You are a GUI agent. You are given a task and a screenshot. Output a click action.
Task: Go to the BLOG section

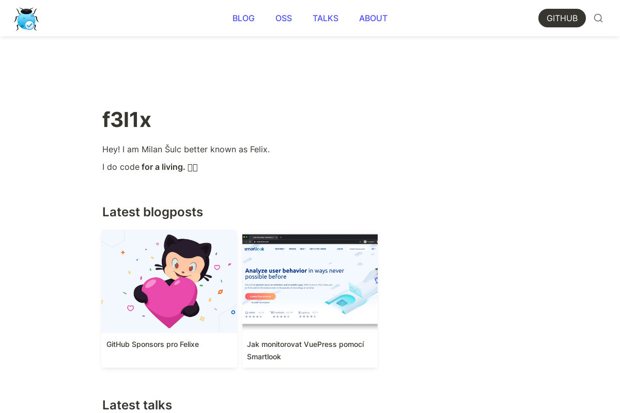click(243, 18)
